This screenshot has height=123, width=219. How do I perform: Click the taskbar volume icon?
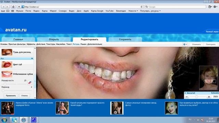(x=198, y=120)
